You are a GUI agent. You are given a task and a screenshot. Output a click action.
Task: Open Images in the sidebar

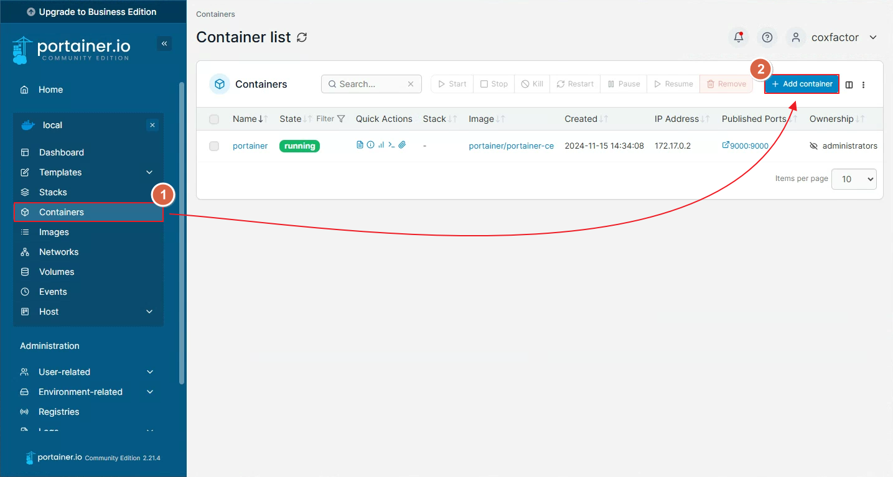coord(88,232)
